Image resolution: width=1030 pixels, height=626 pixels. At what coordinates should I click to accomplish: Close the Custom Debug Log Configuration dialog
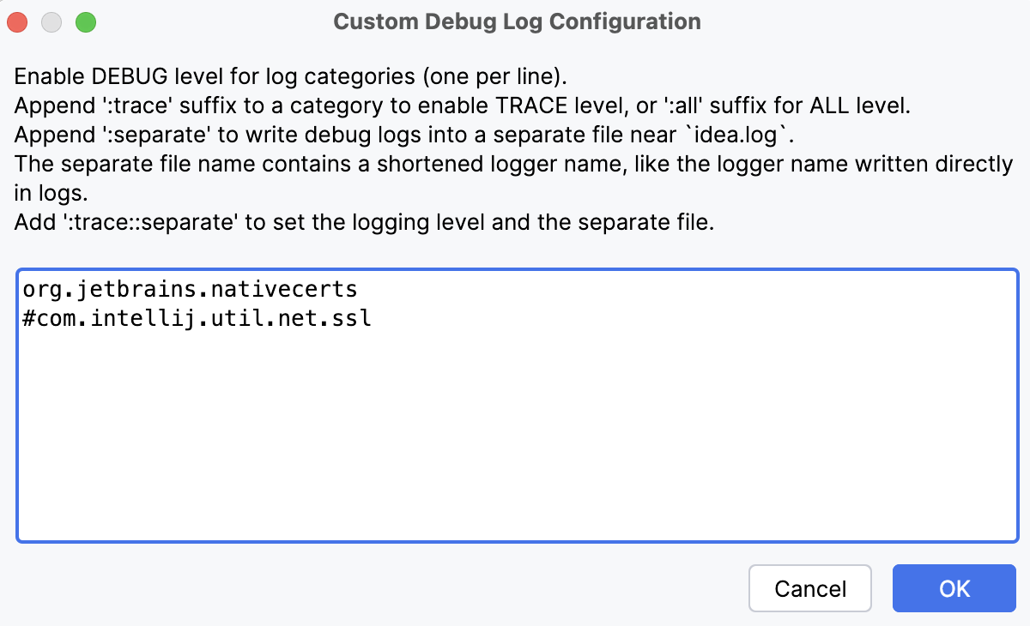point(16,21)
